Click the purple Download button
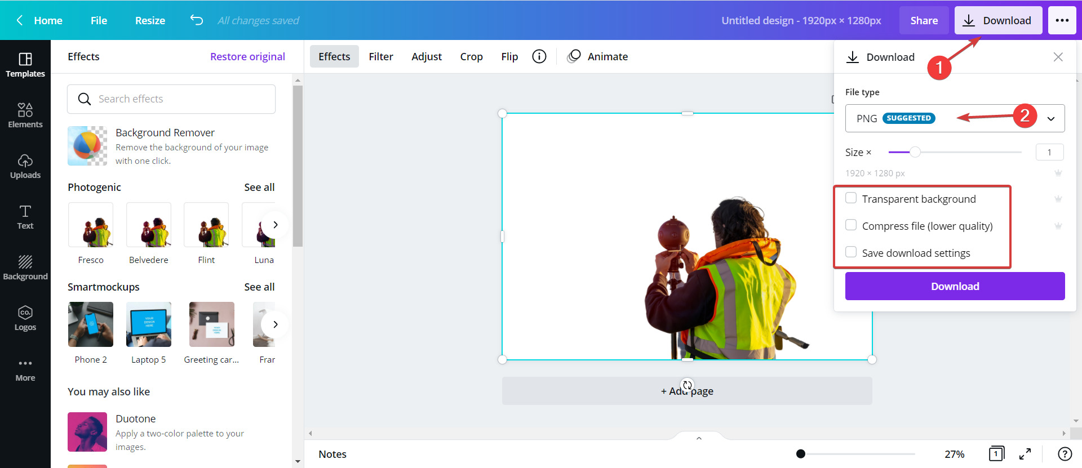This screenshot has height=468, width=1082. pyautogui.click(x=955, y=286)
